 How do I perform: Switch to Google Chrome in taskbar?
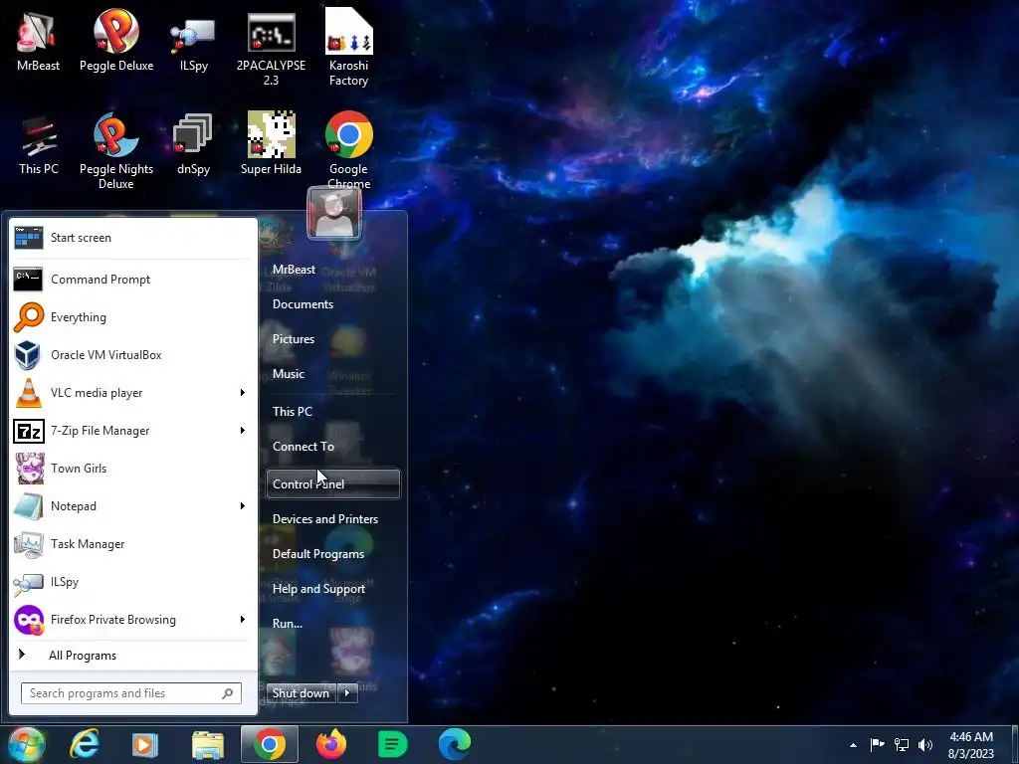(x=270, y=744)
